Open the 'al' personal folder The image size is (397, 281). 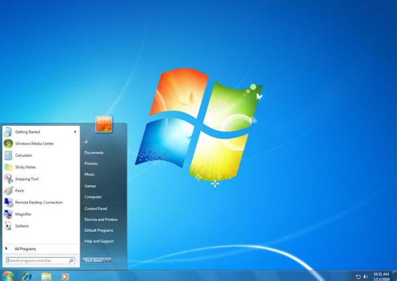86,142
